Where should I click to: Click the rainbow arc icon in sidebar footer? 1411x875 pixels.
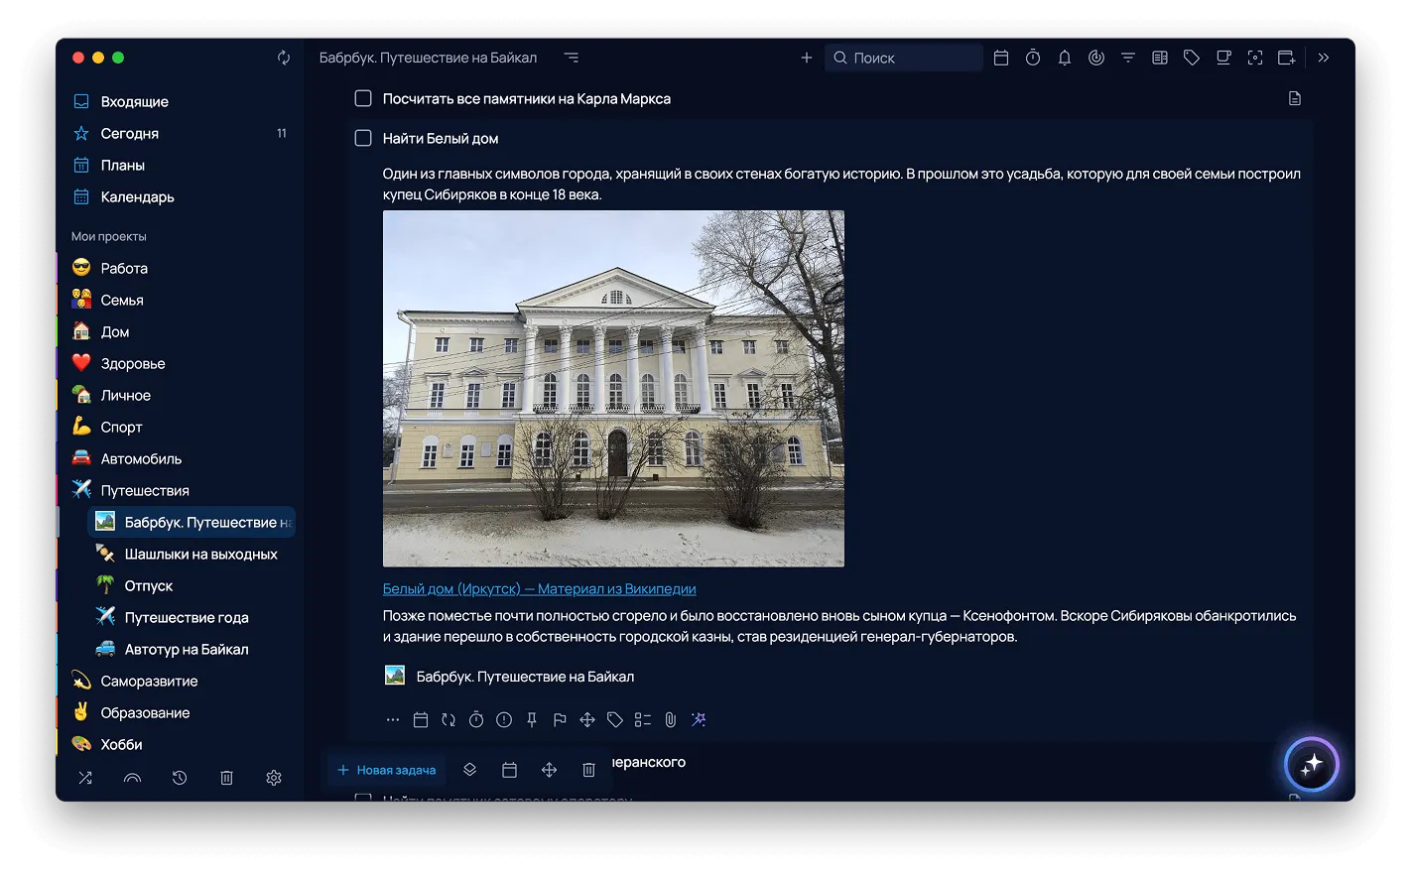[x=132, y=778]
